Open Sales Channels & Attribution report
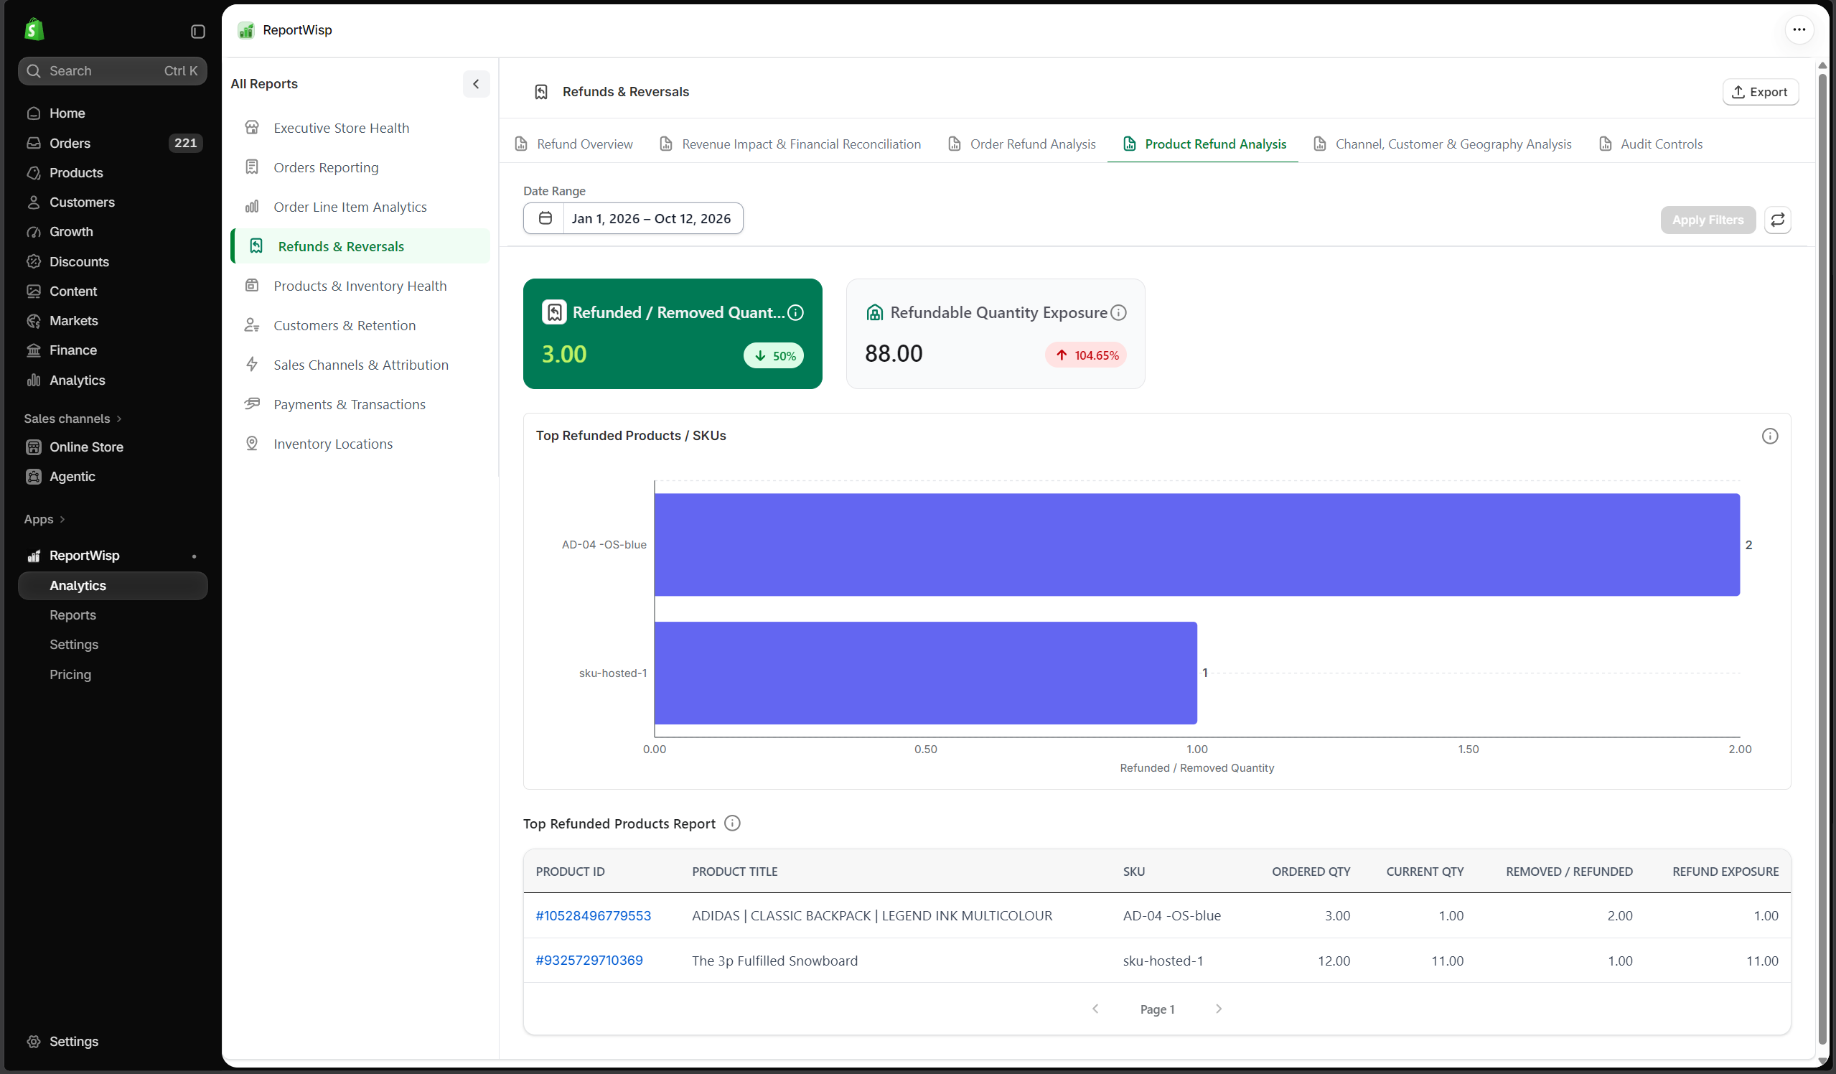This screenshot has width=1836, height=1074. [x=361, y=364]
